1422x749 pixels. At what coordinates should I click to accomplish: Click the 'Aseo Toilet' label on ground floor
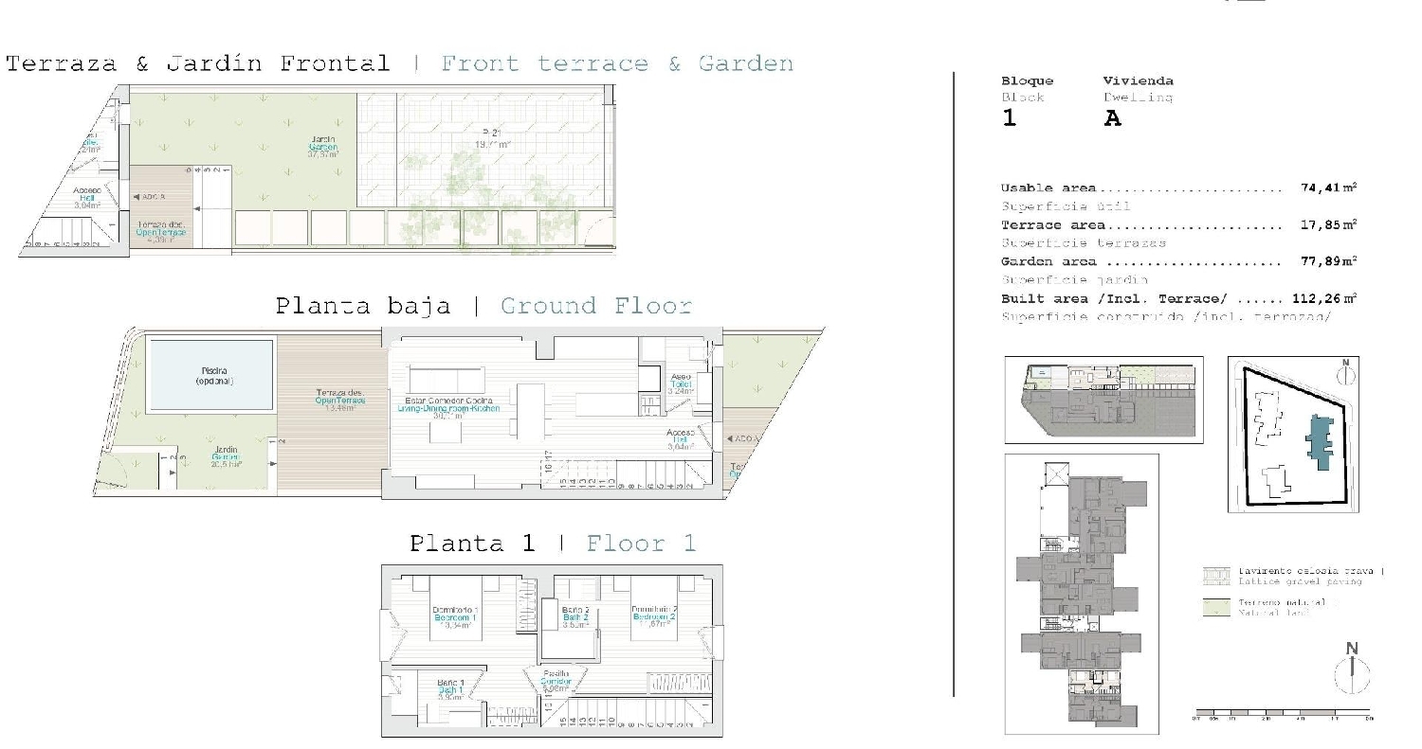click(x=681, y=383)
